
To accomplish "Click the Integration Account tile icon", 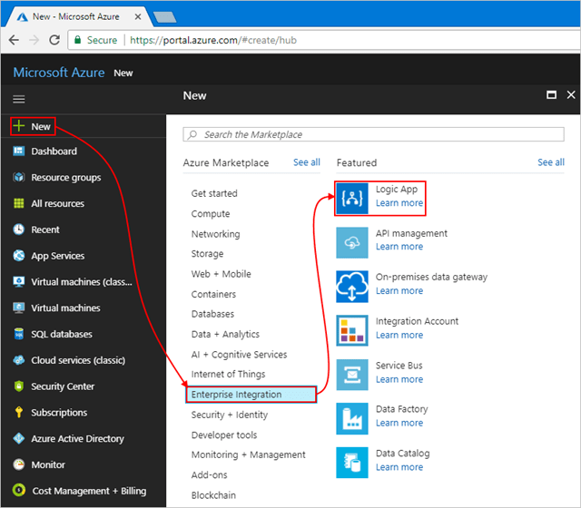I will (x=352, y=330).
